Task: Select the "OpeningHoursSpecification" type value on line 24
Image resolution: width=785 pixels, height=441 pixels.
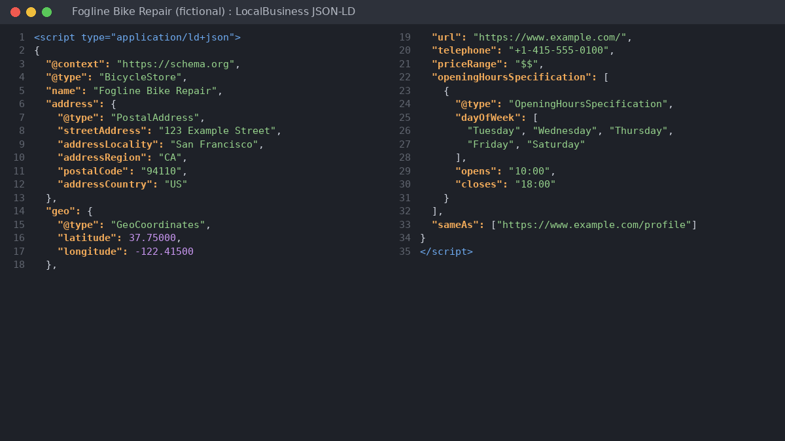Action: click(x=588, y=104)
